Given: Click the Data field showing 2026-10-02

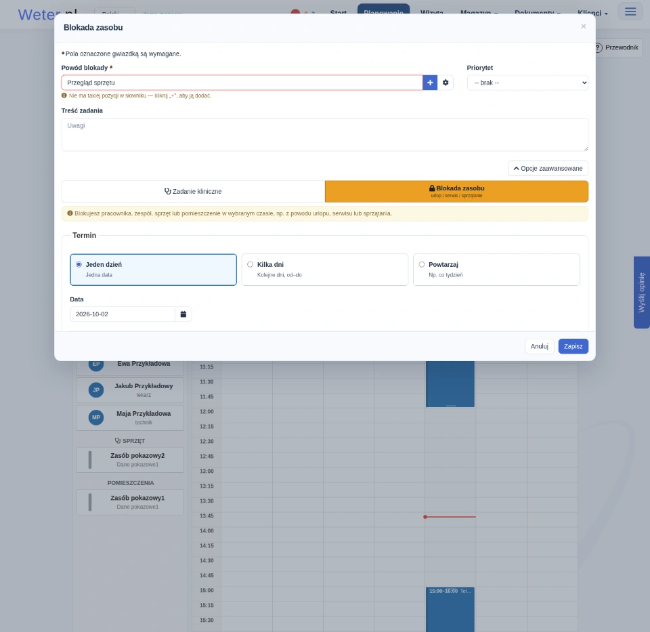Looking at the screenshot, I should (x=123, y=314).
